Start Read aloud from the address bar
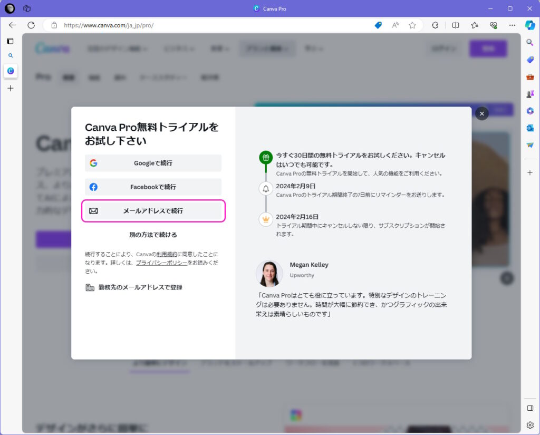This screenshot has height=435, width=540. point(396,25)
